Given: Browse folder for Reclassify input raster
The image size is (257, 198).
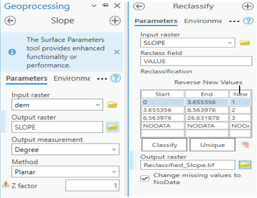Looking at the screenshot, I should (245, 43).
